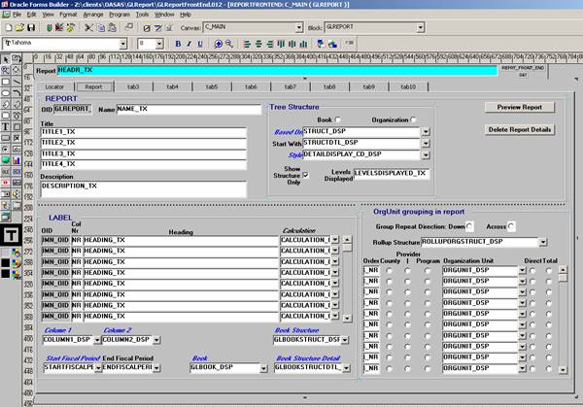Open the File menu
The height and width of the screenshot is (407, 583).
coord(17,15)
